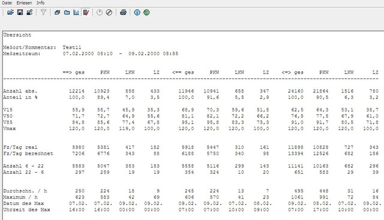Click the V50 row label

tap(8, 116)
